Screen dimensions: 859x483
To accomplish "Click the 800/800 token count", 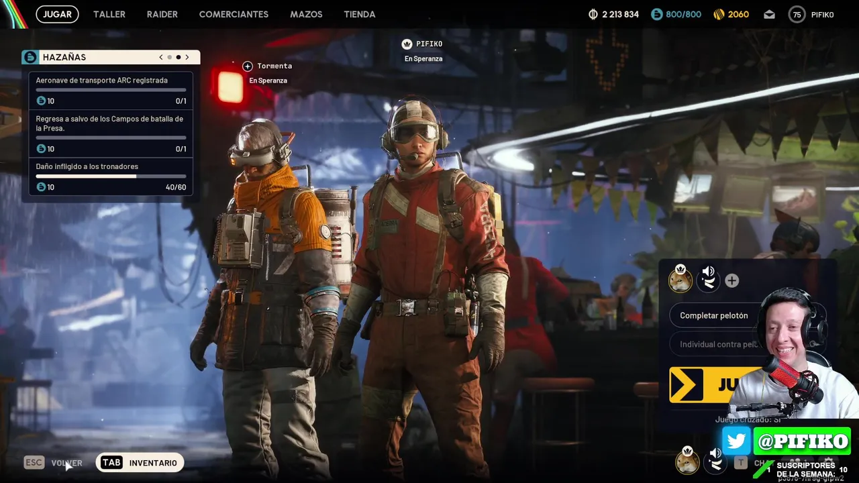I will pyautogui.click(x=683, y=14).
